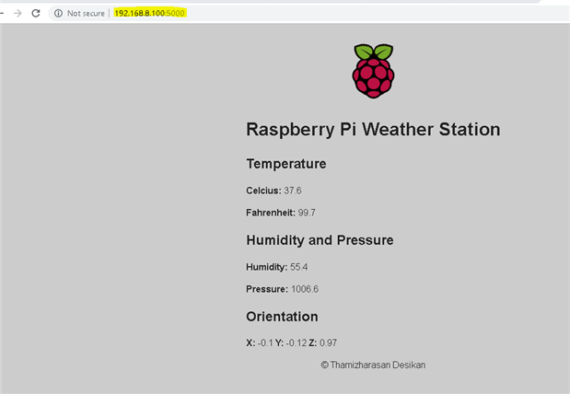Click the Humidity value 55.4

(298, 267)
